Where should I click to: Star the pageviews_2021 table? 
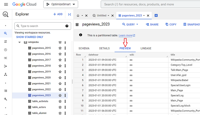(x=60, y=83)
